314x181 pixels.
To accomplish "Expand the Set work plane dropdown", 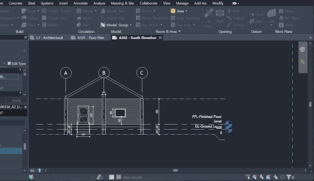I will (272, 25).
